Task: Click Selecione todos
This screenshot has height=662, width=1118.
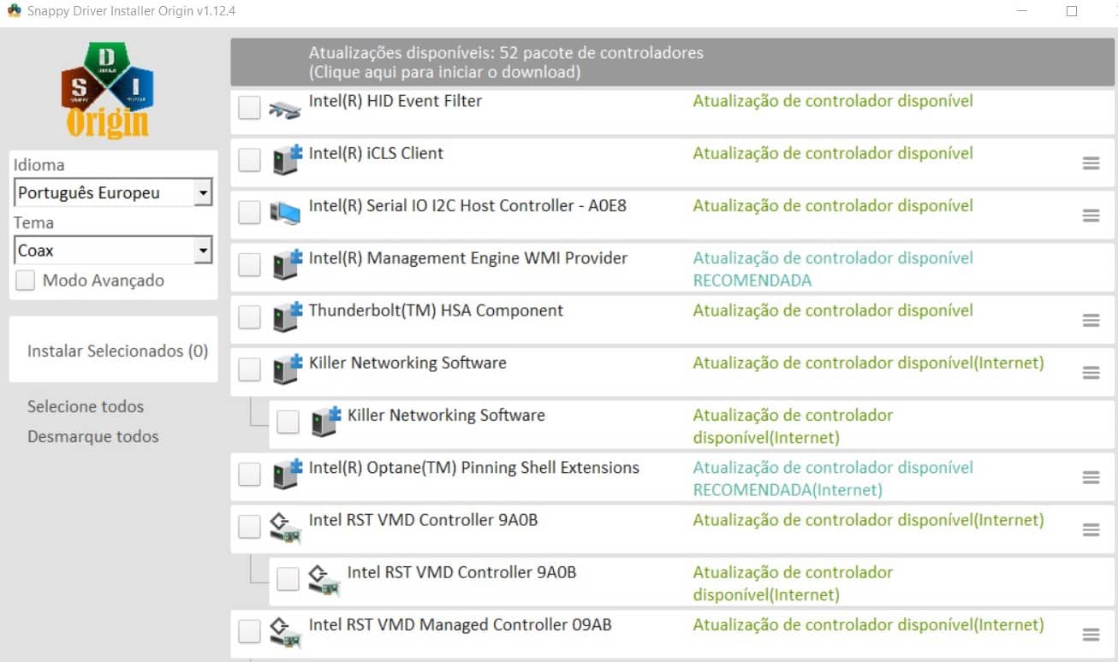Action: point(86,406)
